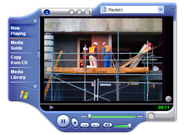Image resolution: width=186 pixels, height=135 pixels.
Task: Open the Media Guide tab
Action: pos(17,45)
